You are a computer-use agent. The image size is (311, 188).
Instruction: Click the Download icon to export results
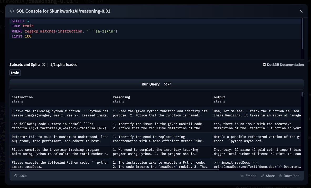click(281, 176)
